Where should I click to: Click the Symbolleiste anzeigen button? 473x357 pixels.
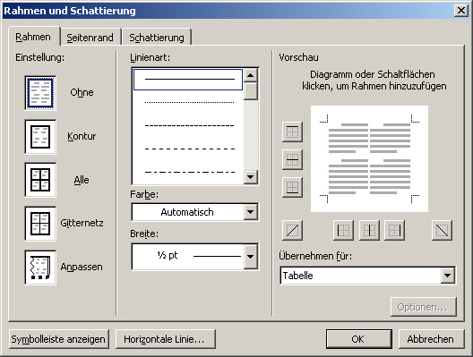point(58,339)
